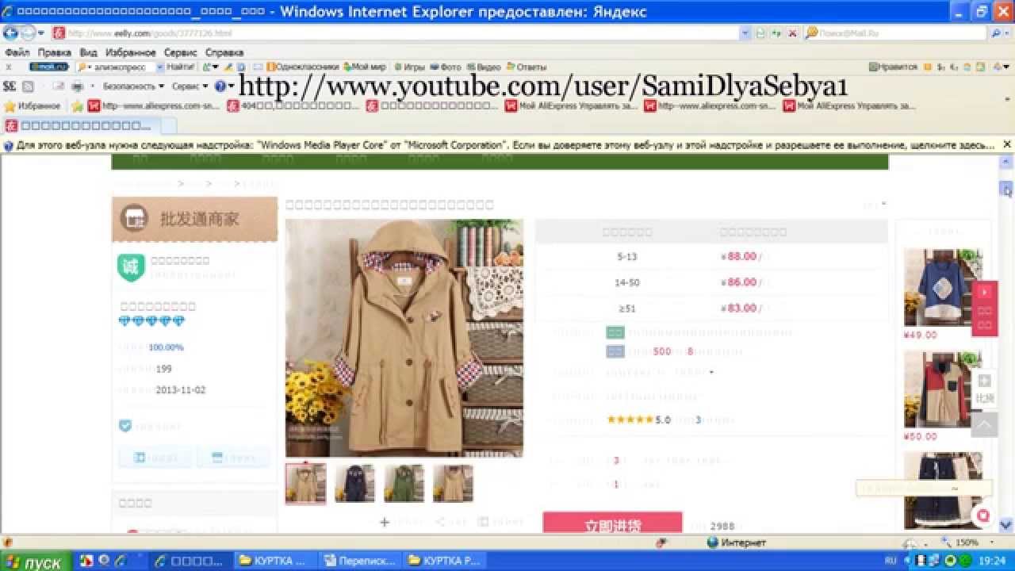Click the Нравится toolbar button

[894, 67]
